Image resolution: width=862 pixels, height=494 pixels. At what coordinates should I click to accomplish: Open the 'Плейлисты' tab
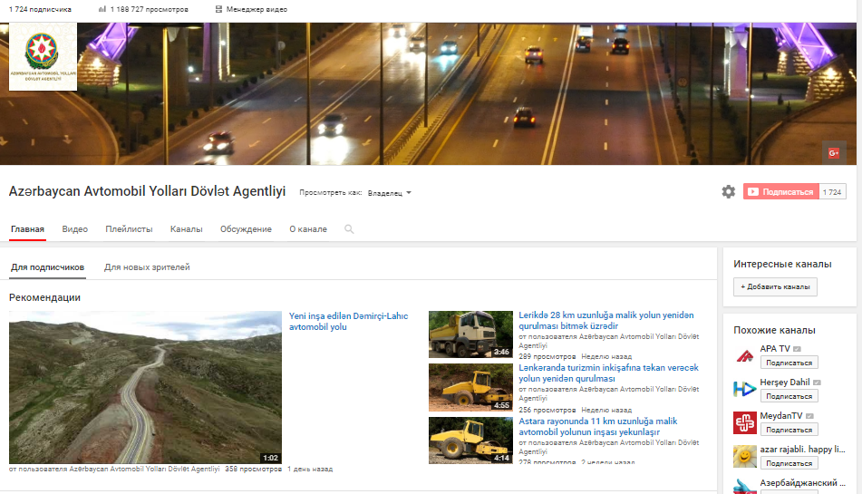click(x=129, y=229)
